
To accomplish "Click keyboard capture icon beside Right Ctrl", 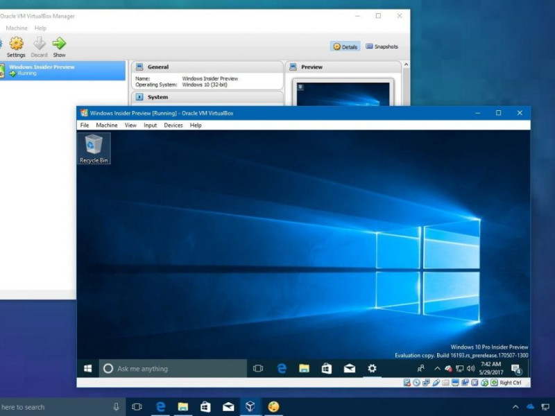I will click(x=494, y=383).
